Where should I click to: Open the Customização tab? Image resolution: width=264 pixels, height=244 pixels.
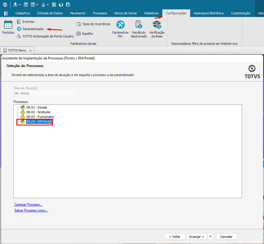pos(241,13)
